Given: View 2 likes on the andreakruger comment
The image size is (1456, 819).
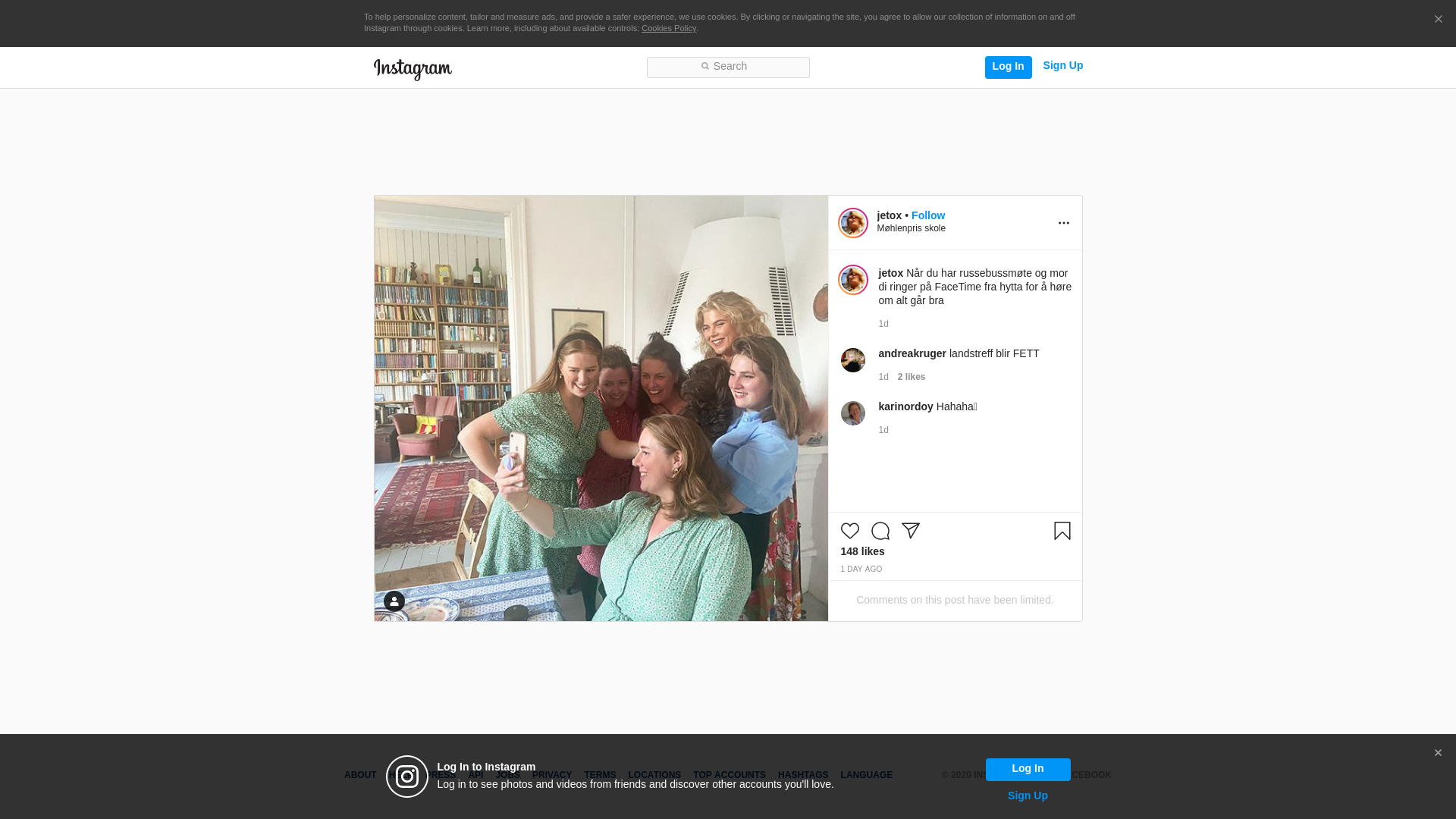Looking at the screenshot, I should [x=911, y=377].
